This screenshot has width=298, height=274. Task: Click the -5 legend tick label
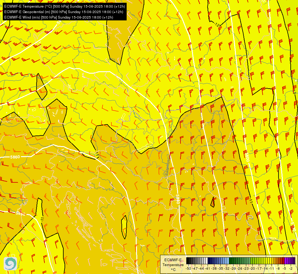(285, 269)
